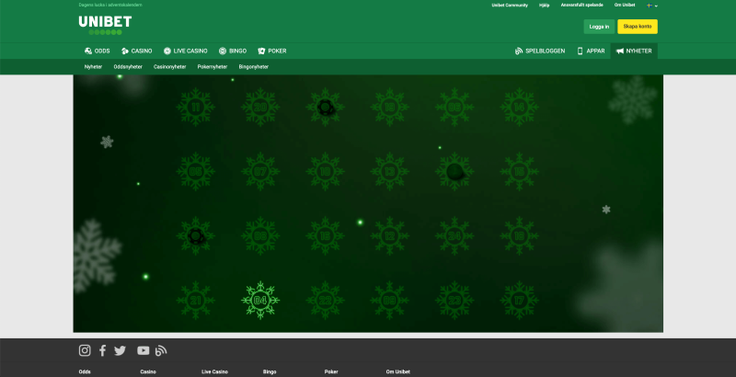Open poker chip door between 20 and 19

coord(326,107)
